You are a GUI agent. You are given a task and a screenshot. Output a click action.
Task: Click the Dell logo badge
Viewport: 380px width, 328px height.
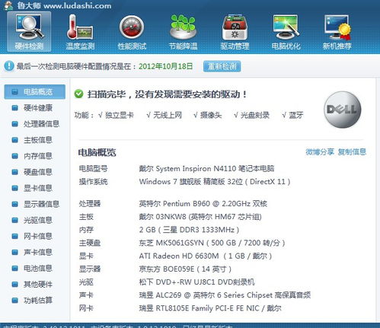[x=343, y=110]
